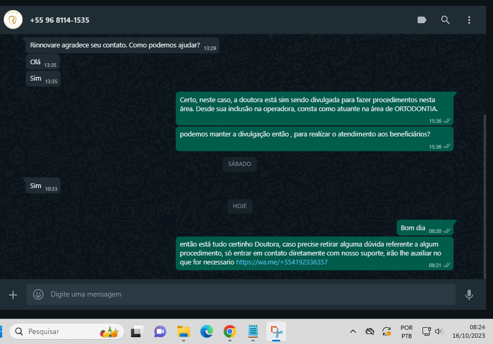This screenshot has height=344, width=493.
Task: Open the contact profile picture
Action: click(x=13, y=20)
